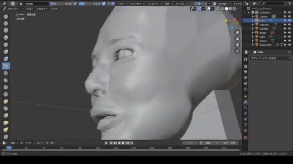
Task: Select the Flatten brush tool
Action: 6,80
